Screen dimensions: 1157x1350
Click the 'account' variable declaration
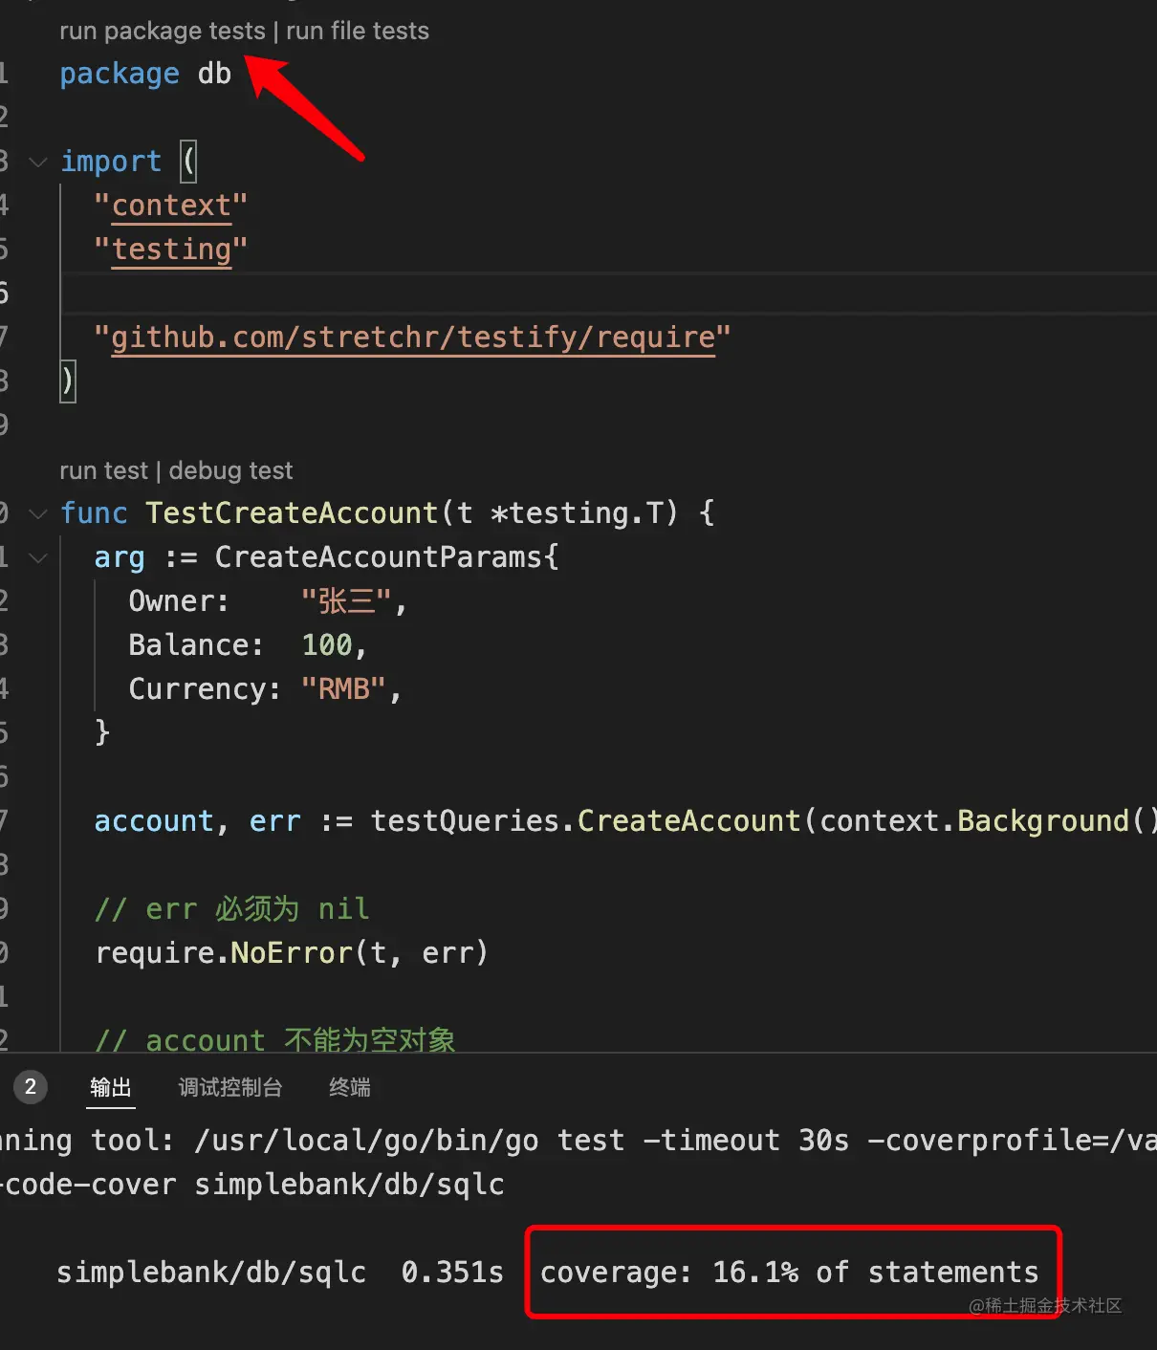[154, 821]
